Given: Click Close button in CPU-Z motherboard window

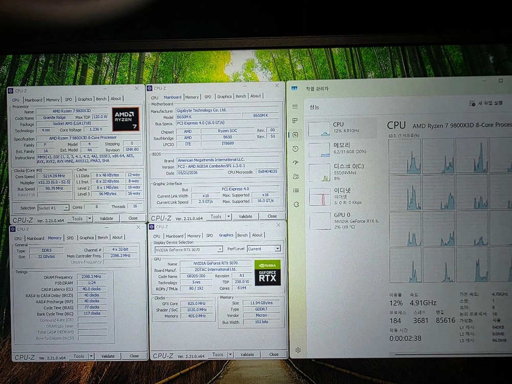Looking at the screenshot, I should [272, 216].
